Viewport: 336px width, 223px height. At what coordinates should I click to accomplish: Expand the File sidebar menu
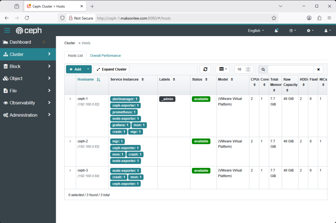pos(28,91)
